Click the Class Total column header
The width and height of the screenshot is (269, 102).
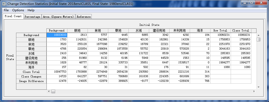click(241, 31)
